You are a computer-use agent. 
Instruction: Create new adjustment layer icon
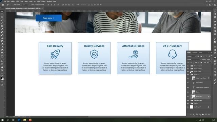pos(200,115)
